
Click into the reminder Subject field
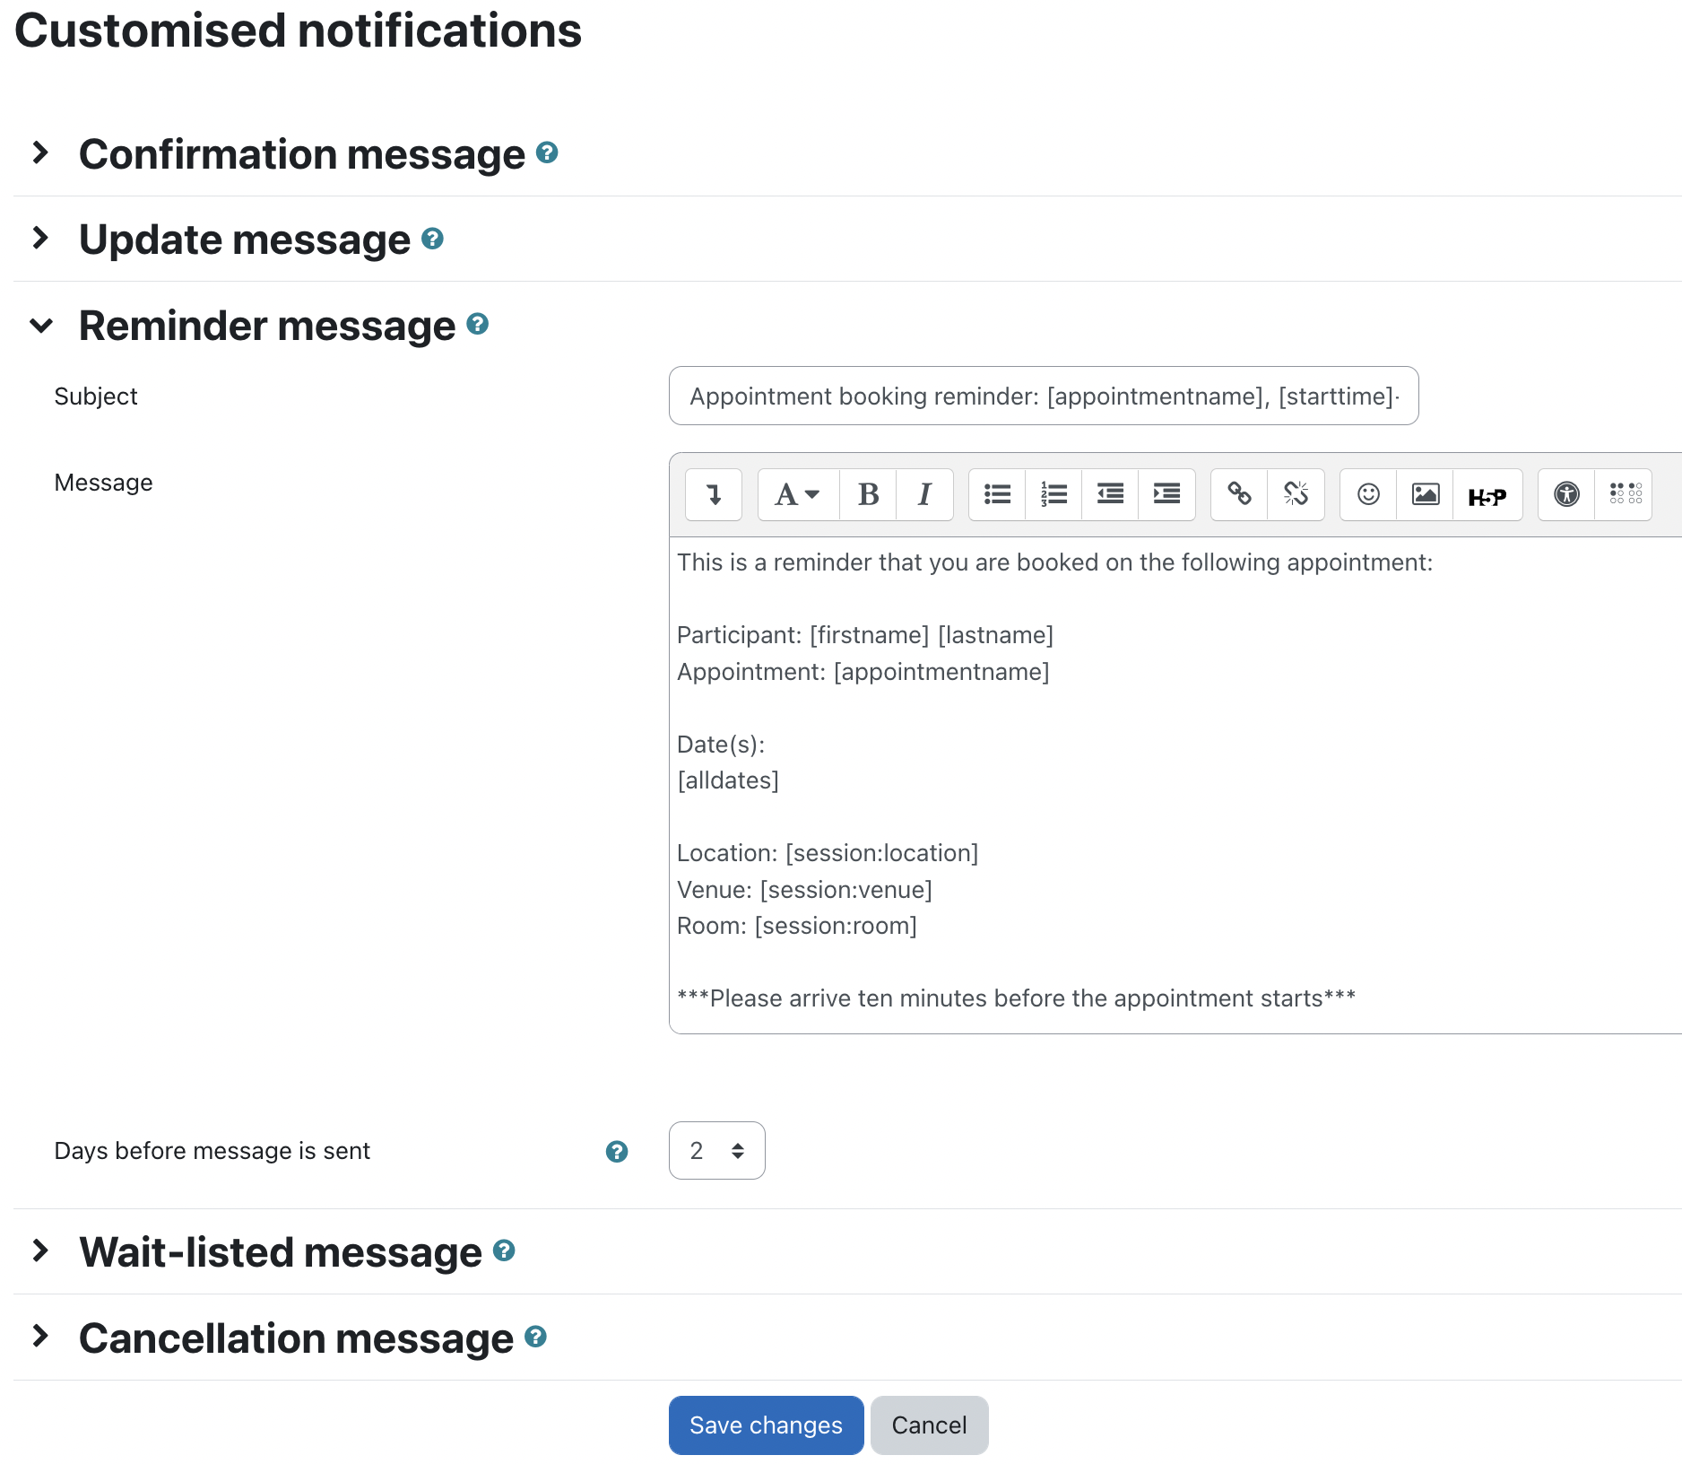1044,396
